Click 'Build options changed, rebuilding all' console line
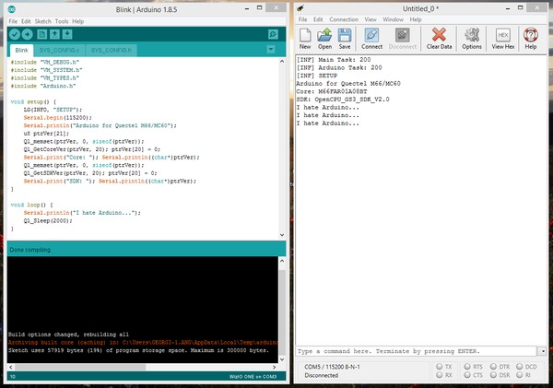The height and width of the screenshot is (388, 553). 68,335
